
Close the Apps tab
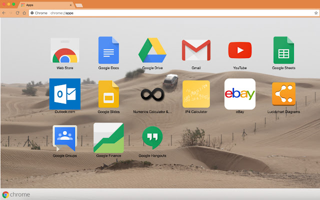tap(71, 5)
